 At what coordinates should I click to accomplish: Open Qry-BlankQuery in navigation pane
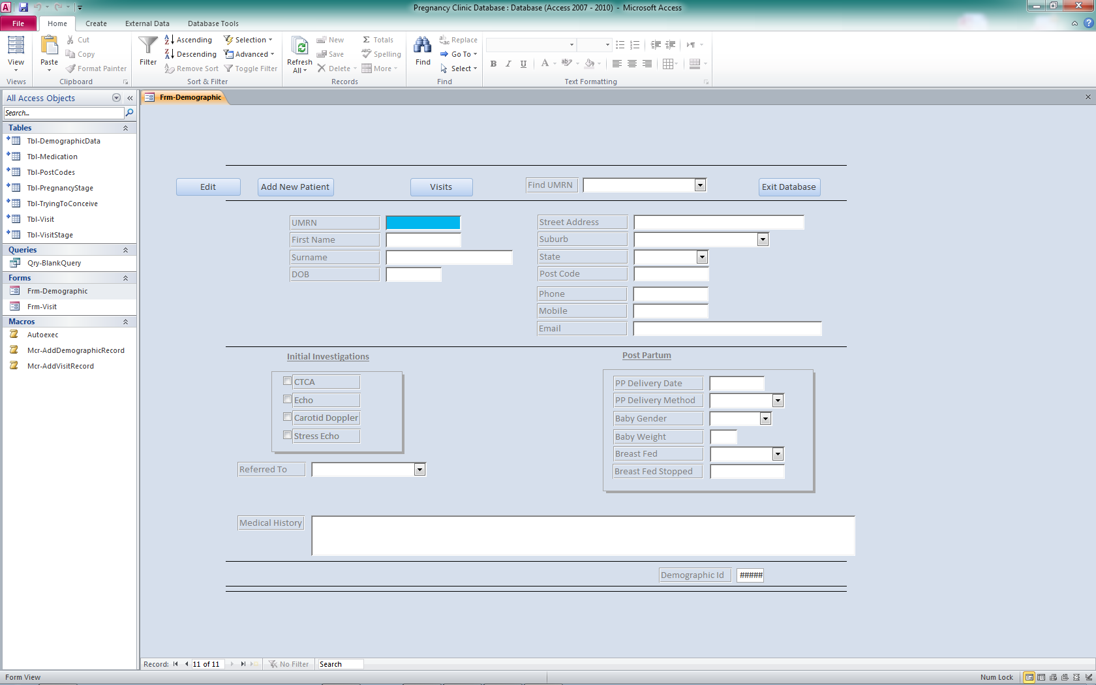[x=54, y=263]
